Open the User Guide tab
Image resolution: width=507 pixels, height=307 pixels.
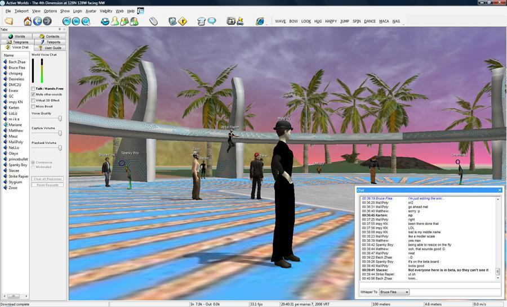coord(50,47)
